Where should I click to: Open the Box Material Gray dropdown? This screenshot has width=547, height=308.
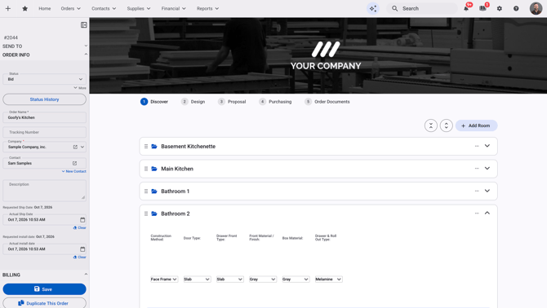(x=296, y=279)
